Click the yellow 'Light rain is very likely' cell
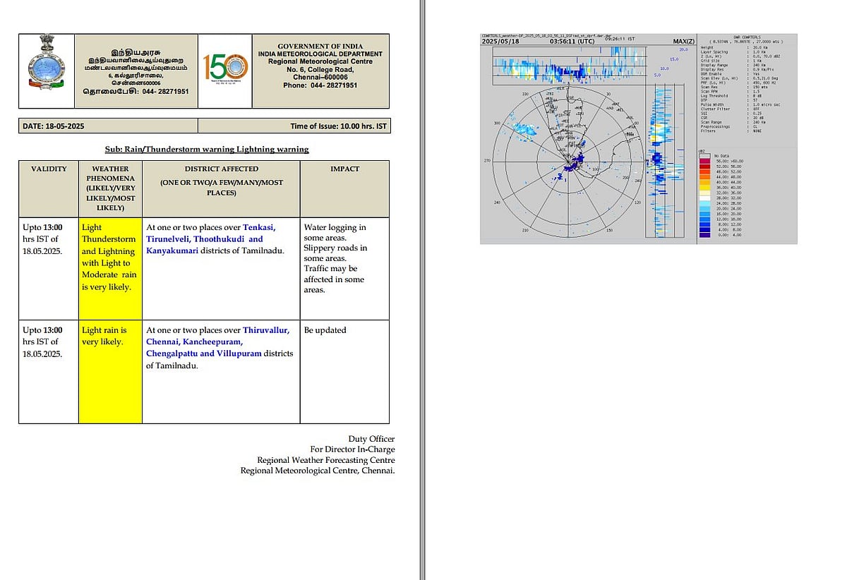The height and width of the screenshot is (580, 847). pos(110,371)
